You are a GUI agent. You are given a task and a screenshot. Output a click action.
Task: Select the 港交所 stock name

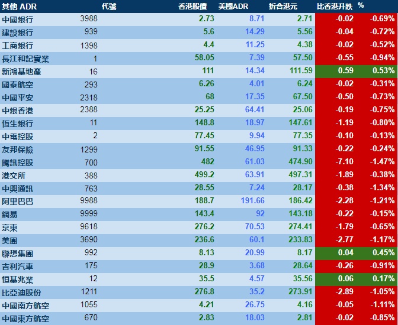coord(14,175)
